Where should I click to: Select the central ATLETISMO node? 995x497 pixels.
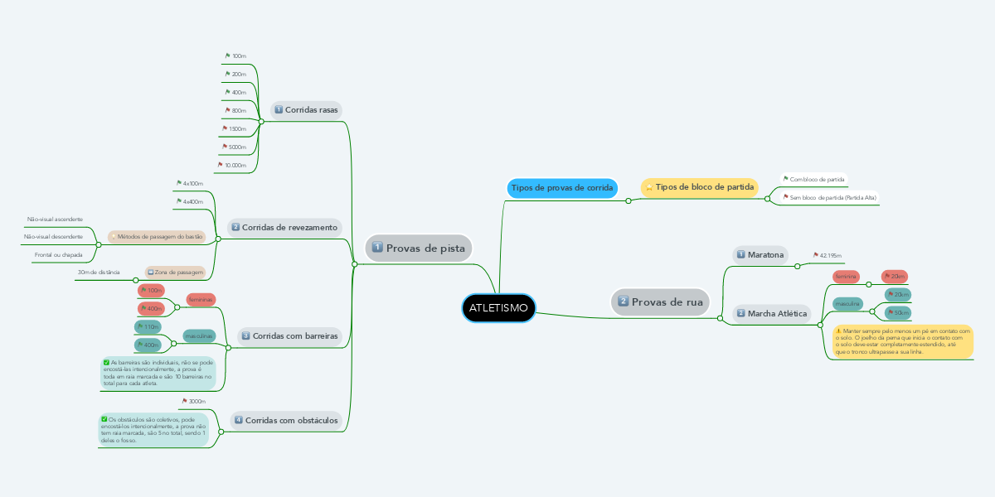tap(498, 308)
